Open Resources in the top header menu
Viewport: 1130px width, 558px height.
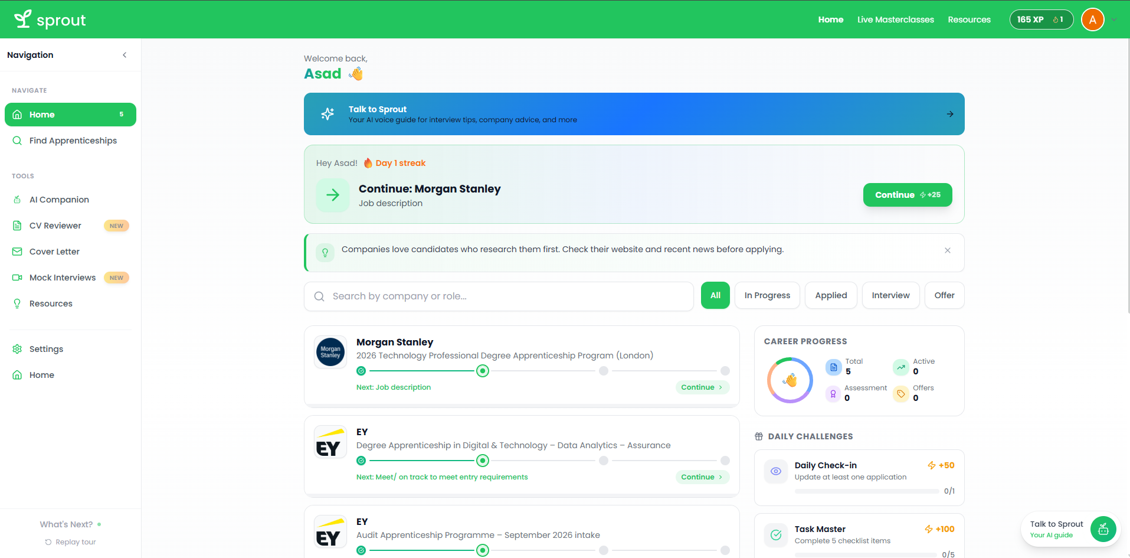[x=969, y=19]
